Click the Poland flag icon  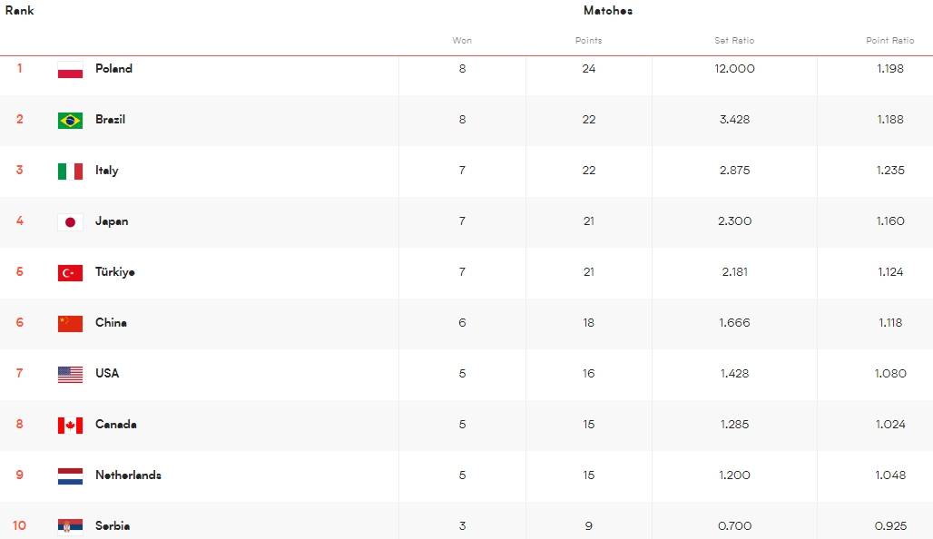click(x=70, y=70)
